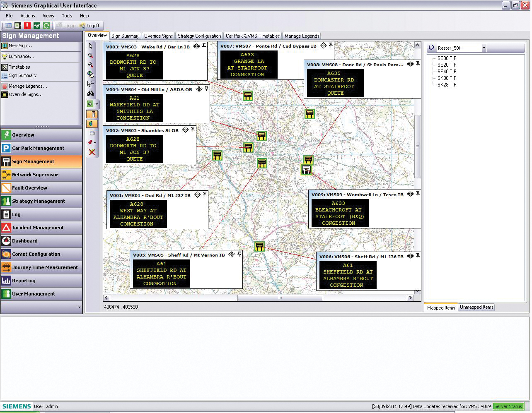This screenshot has width=532, height=413.
Task: Click the Server Status indicator
Action: click(508, 406)
